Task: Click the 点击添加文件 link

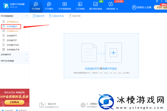Action: 92,69
